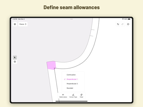Tap the status bar clock
The image size is (143, 107).
point(15,19)
